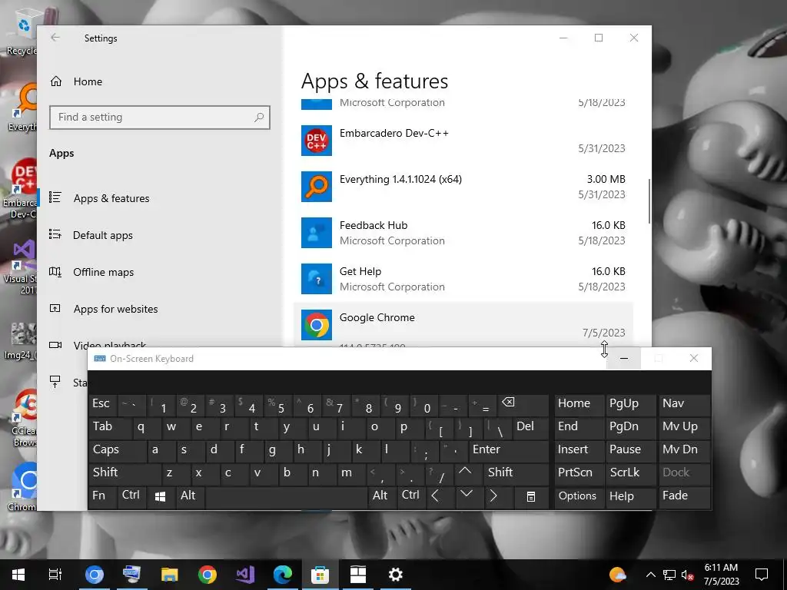This screenshot has height=590, width=787.
Task: Click the Video playback sidebar icon
Action: 55,345
